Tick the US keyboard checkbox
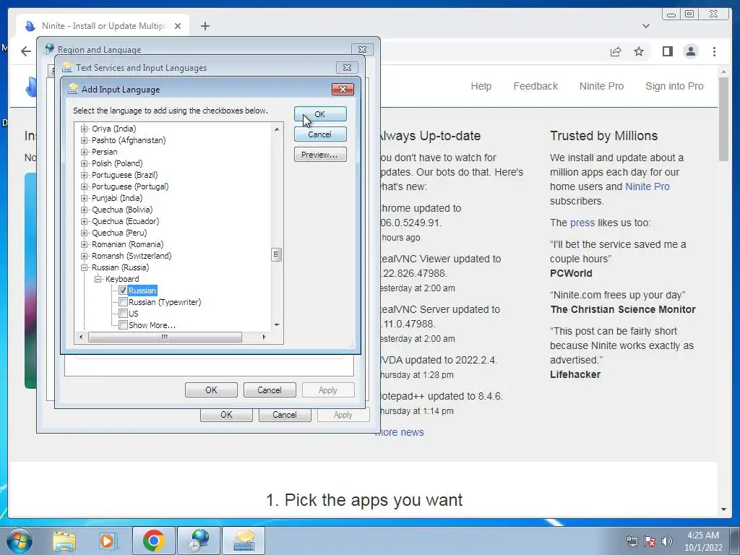740x555 pixels. [x=123, y=314]
